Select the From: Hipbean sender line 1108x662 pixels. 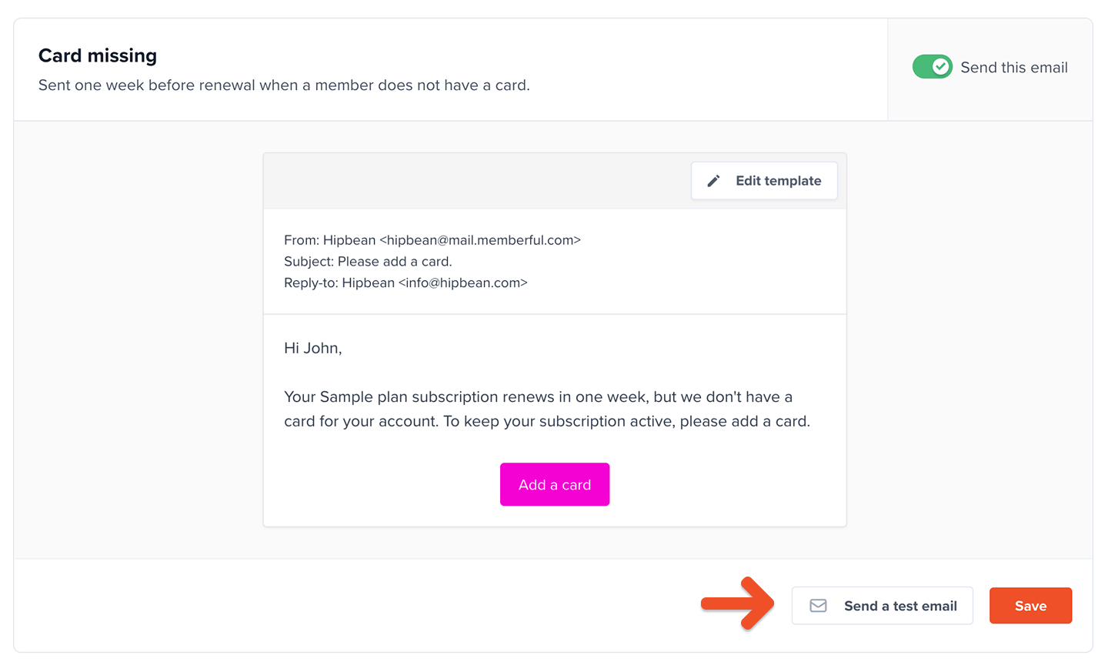click(432, 240)
